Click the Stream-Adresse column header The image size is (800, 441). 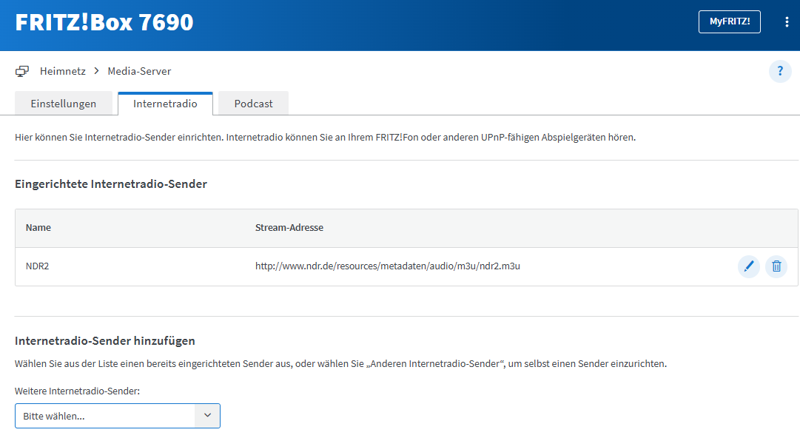point(289,228)
